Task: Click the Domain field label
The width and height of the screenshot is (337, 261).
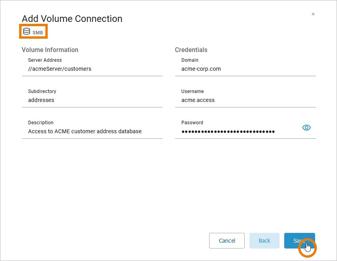Action: (190, 60)
